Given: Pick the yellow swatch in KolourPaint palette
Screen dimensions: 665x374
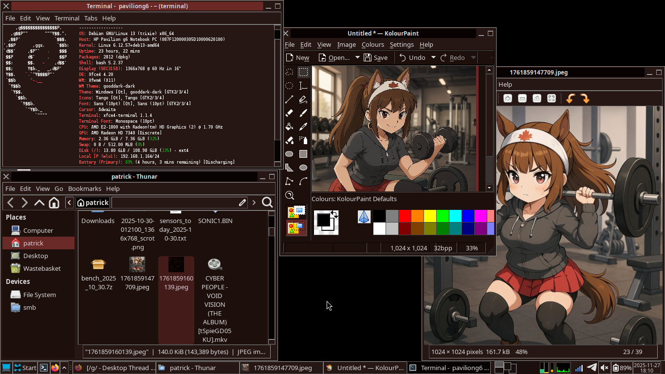Looking at the screenshot, I should [x=430, y=216].
